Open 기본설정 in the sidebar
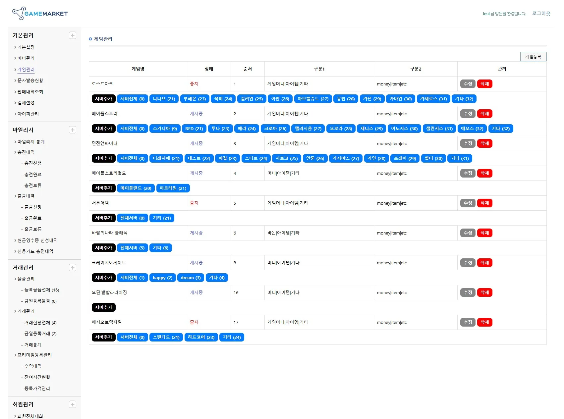The height and width of the screenshot is (419, 564). (26, 47)
